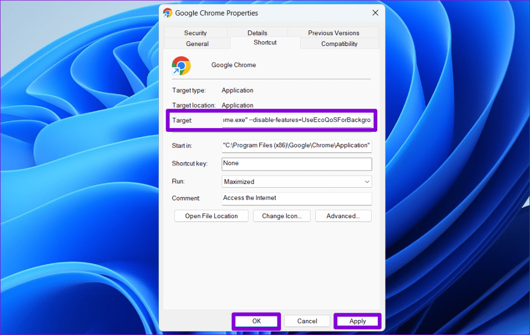Open Advanced shortcut properties
The height and width of the screenshot is (335, 530).
[x=343, y=216]
